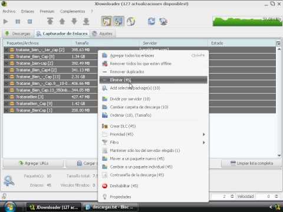Click the Limpiar lista completa button
283x212 pixels.
point(251,163)
